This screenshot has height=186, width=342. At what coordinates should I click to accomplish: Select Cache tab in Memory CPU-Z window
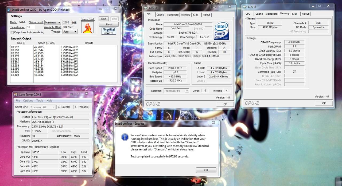pos(259,14)
